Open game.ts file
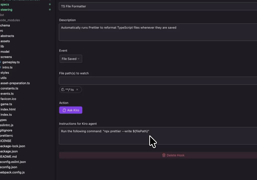 [6, 104]
